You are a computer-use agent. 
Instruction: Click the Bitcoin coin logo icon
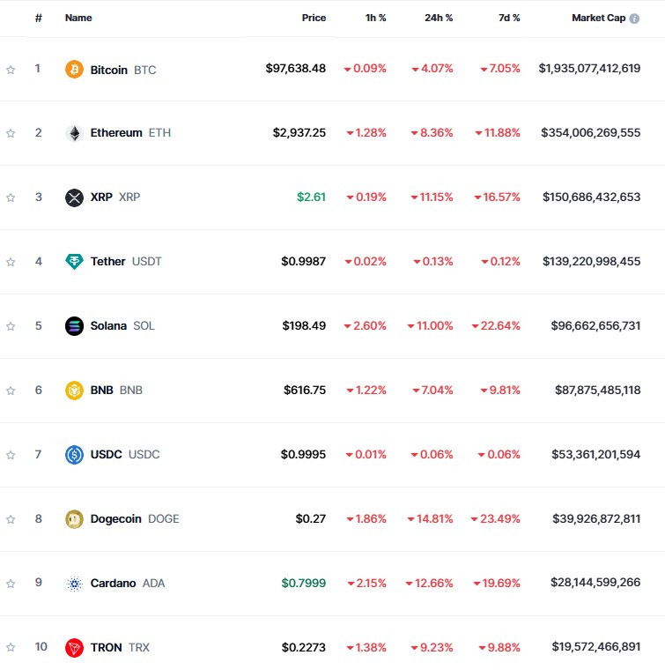coord(75,69)
